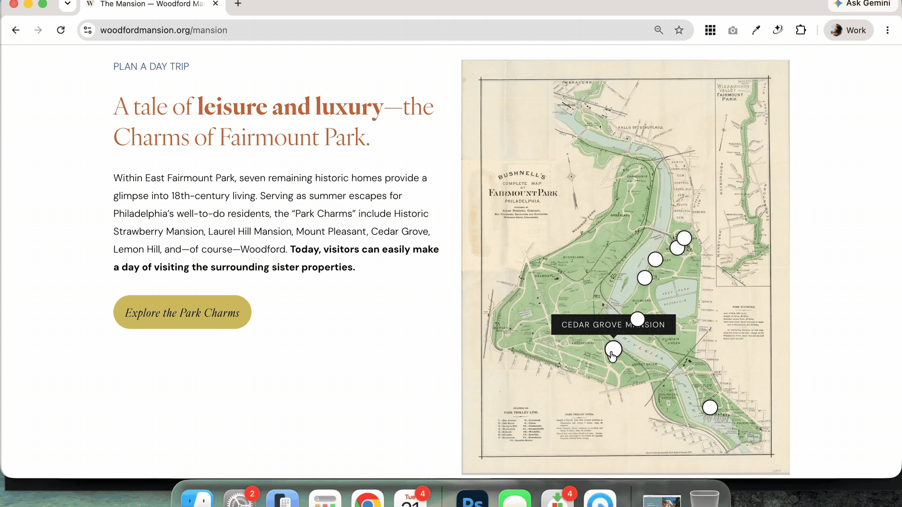Open a new browser tab
Viewport: 902px width, 507px height.
(238, 4)
